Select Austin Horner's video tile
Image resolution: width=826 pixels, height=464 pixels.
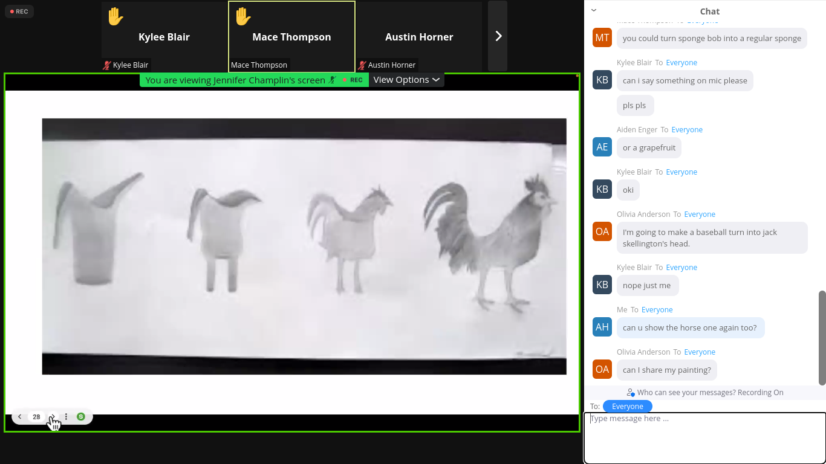[419, 36]
